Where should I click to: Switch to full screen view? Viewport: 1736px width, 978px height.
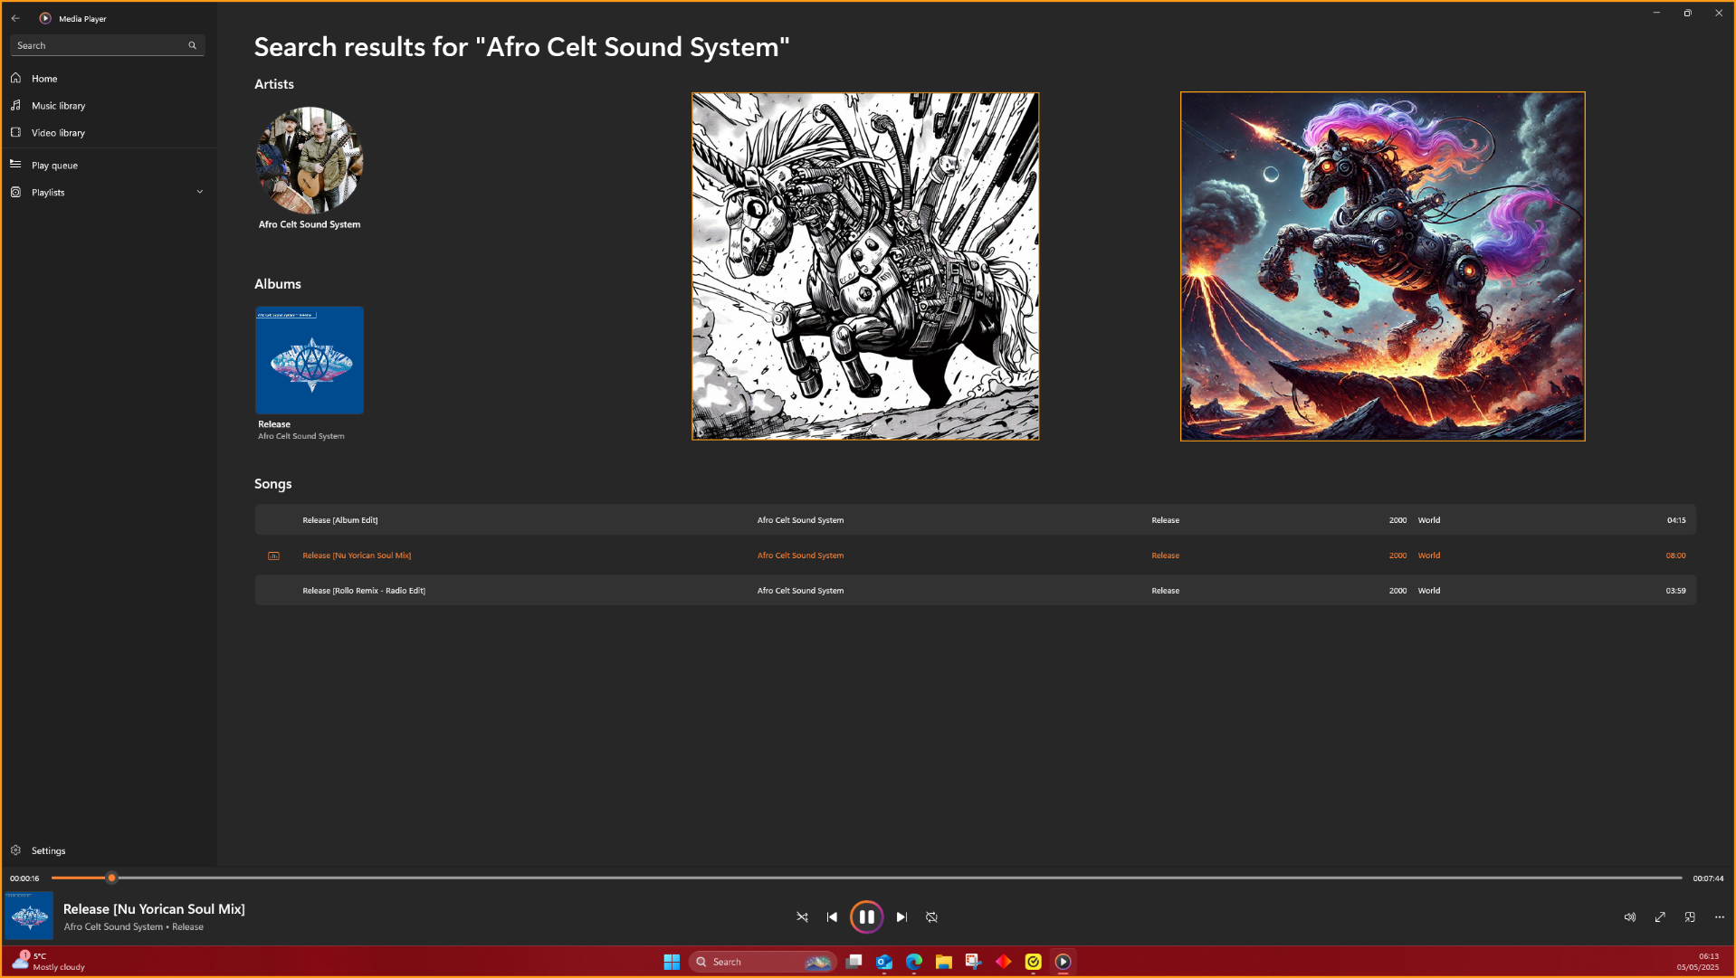pos(1660,916)
